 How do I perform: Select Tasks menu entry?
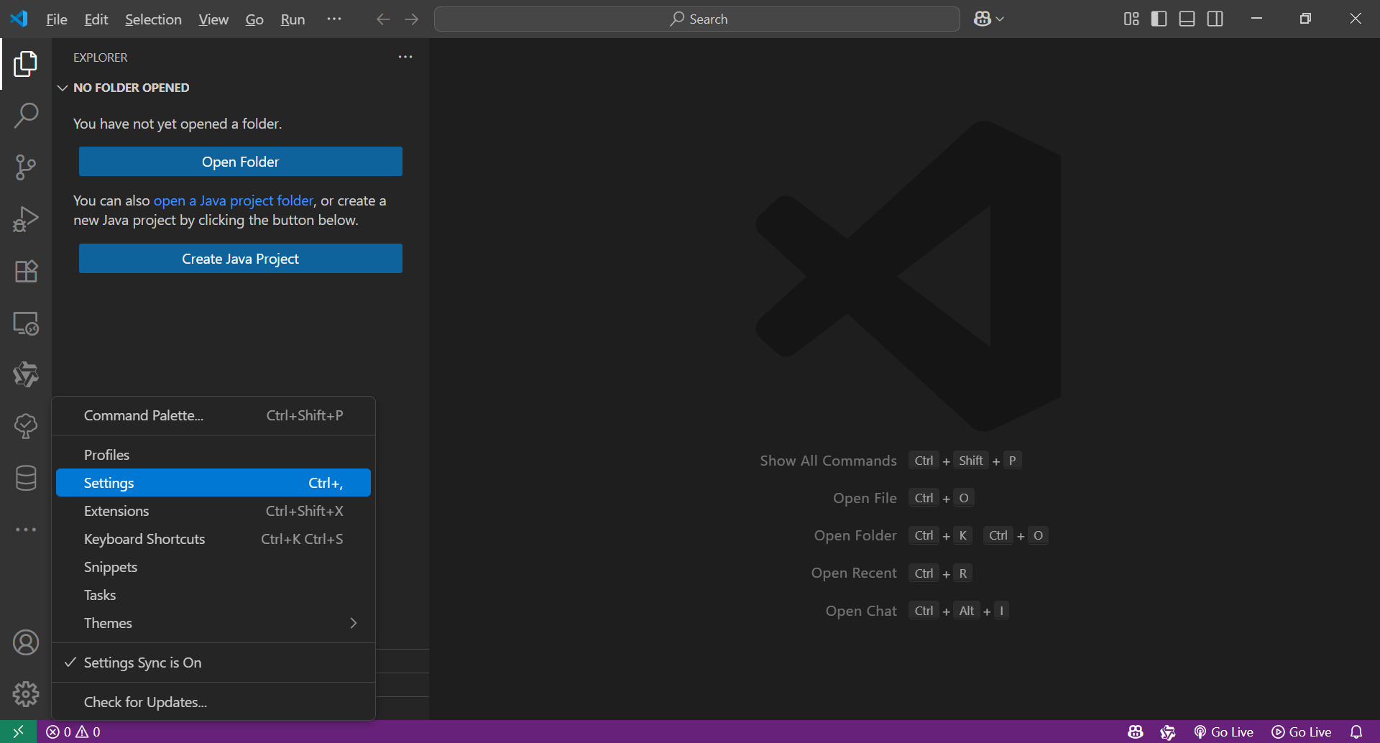(x=213, y=595)
